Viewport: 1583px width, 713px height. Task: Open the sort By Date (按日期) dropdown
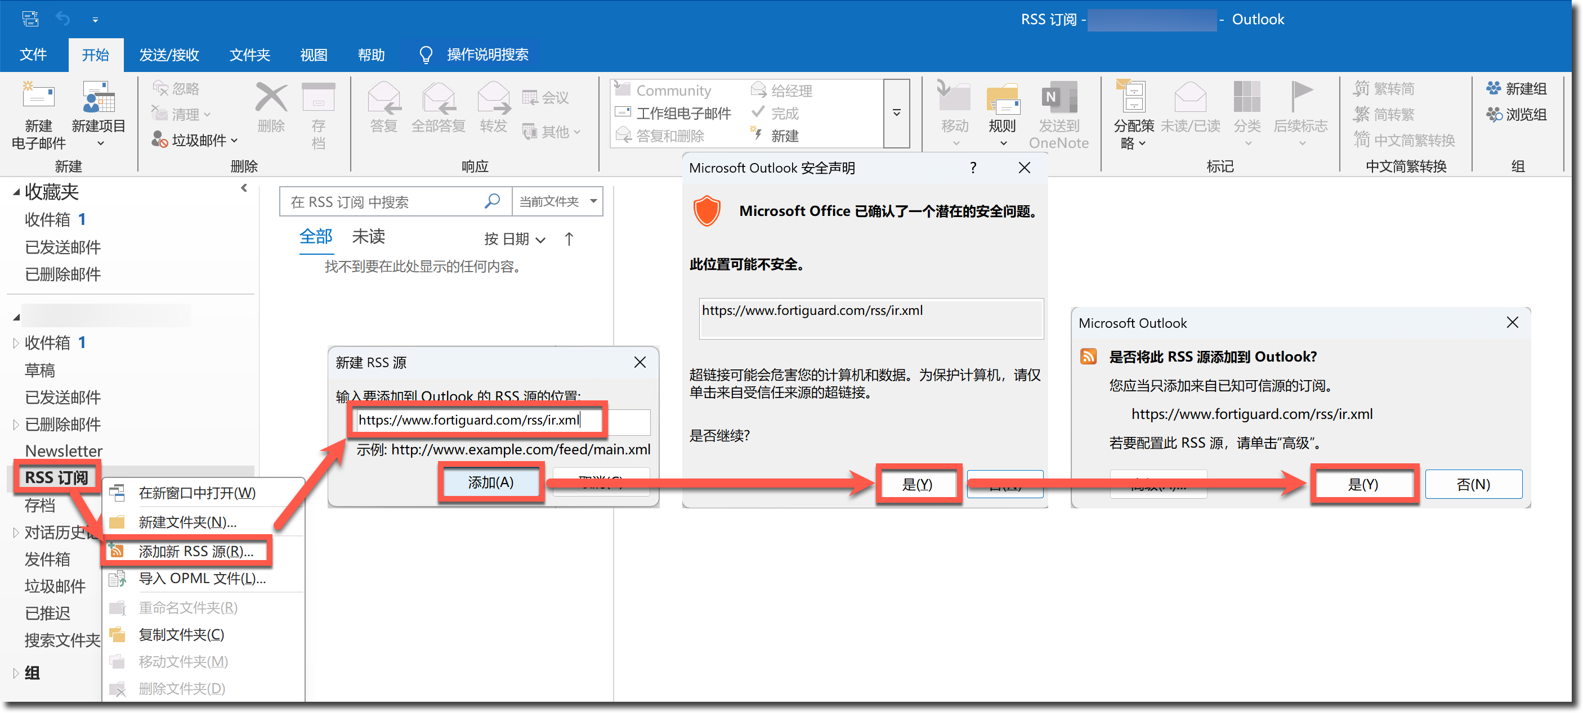[x=514, y=238]
